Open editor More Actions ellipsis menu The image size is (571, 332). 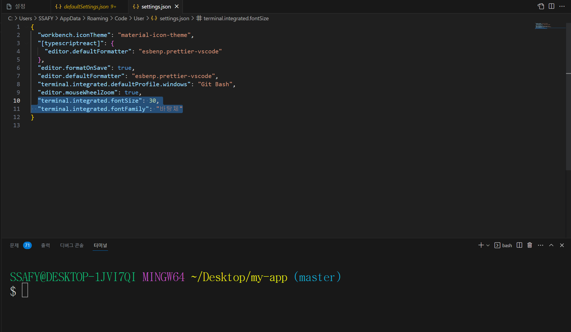562,6
